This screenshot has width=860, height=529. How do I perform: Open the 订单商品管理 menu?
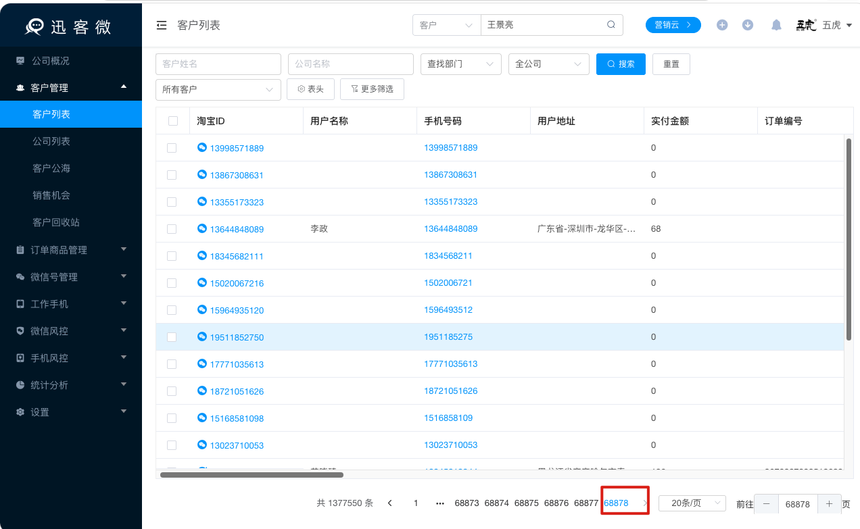(x=56, y=249)
